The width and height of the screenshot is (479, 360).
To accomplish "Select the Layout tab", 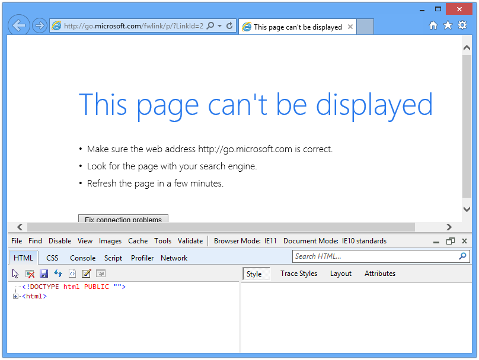I will pyautogui.click(x=341, y=274).
